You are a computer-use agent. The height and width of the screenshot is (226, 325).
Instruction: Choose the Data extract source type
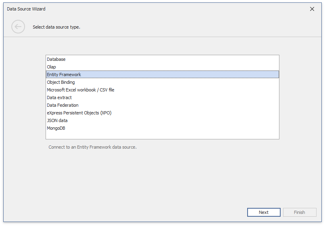coord(162,97)
